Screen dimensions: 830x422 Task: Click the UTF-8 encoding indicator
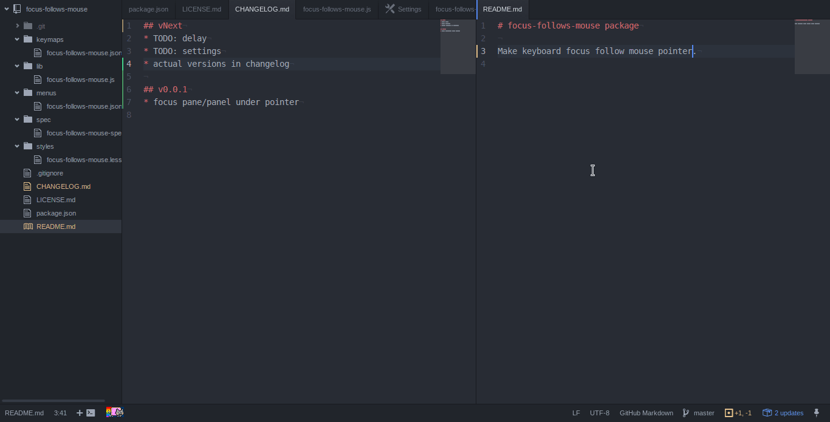(x=600, y=413)
